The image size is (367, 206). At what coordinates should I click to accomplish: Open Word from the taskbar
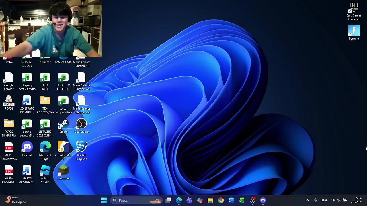(x=231, y=200)
